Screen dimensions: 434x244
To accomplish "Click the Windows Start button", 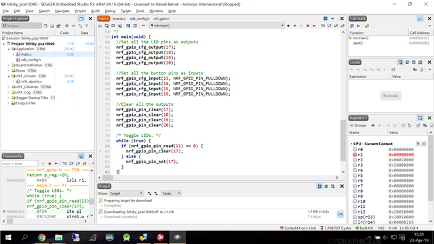I will (8, 237).
